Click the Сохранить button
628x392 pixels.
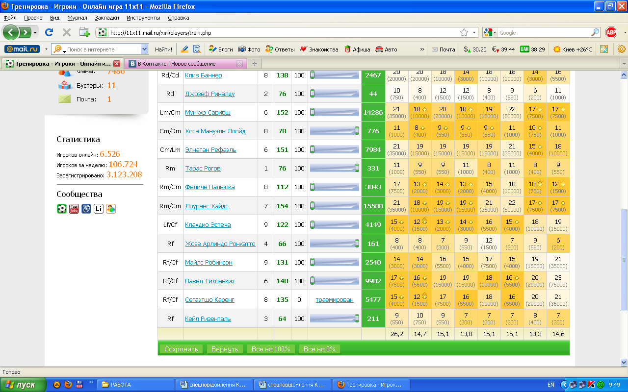[x=181, y=349]
